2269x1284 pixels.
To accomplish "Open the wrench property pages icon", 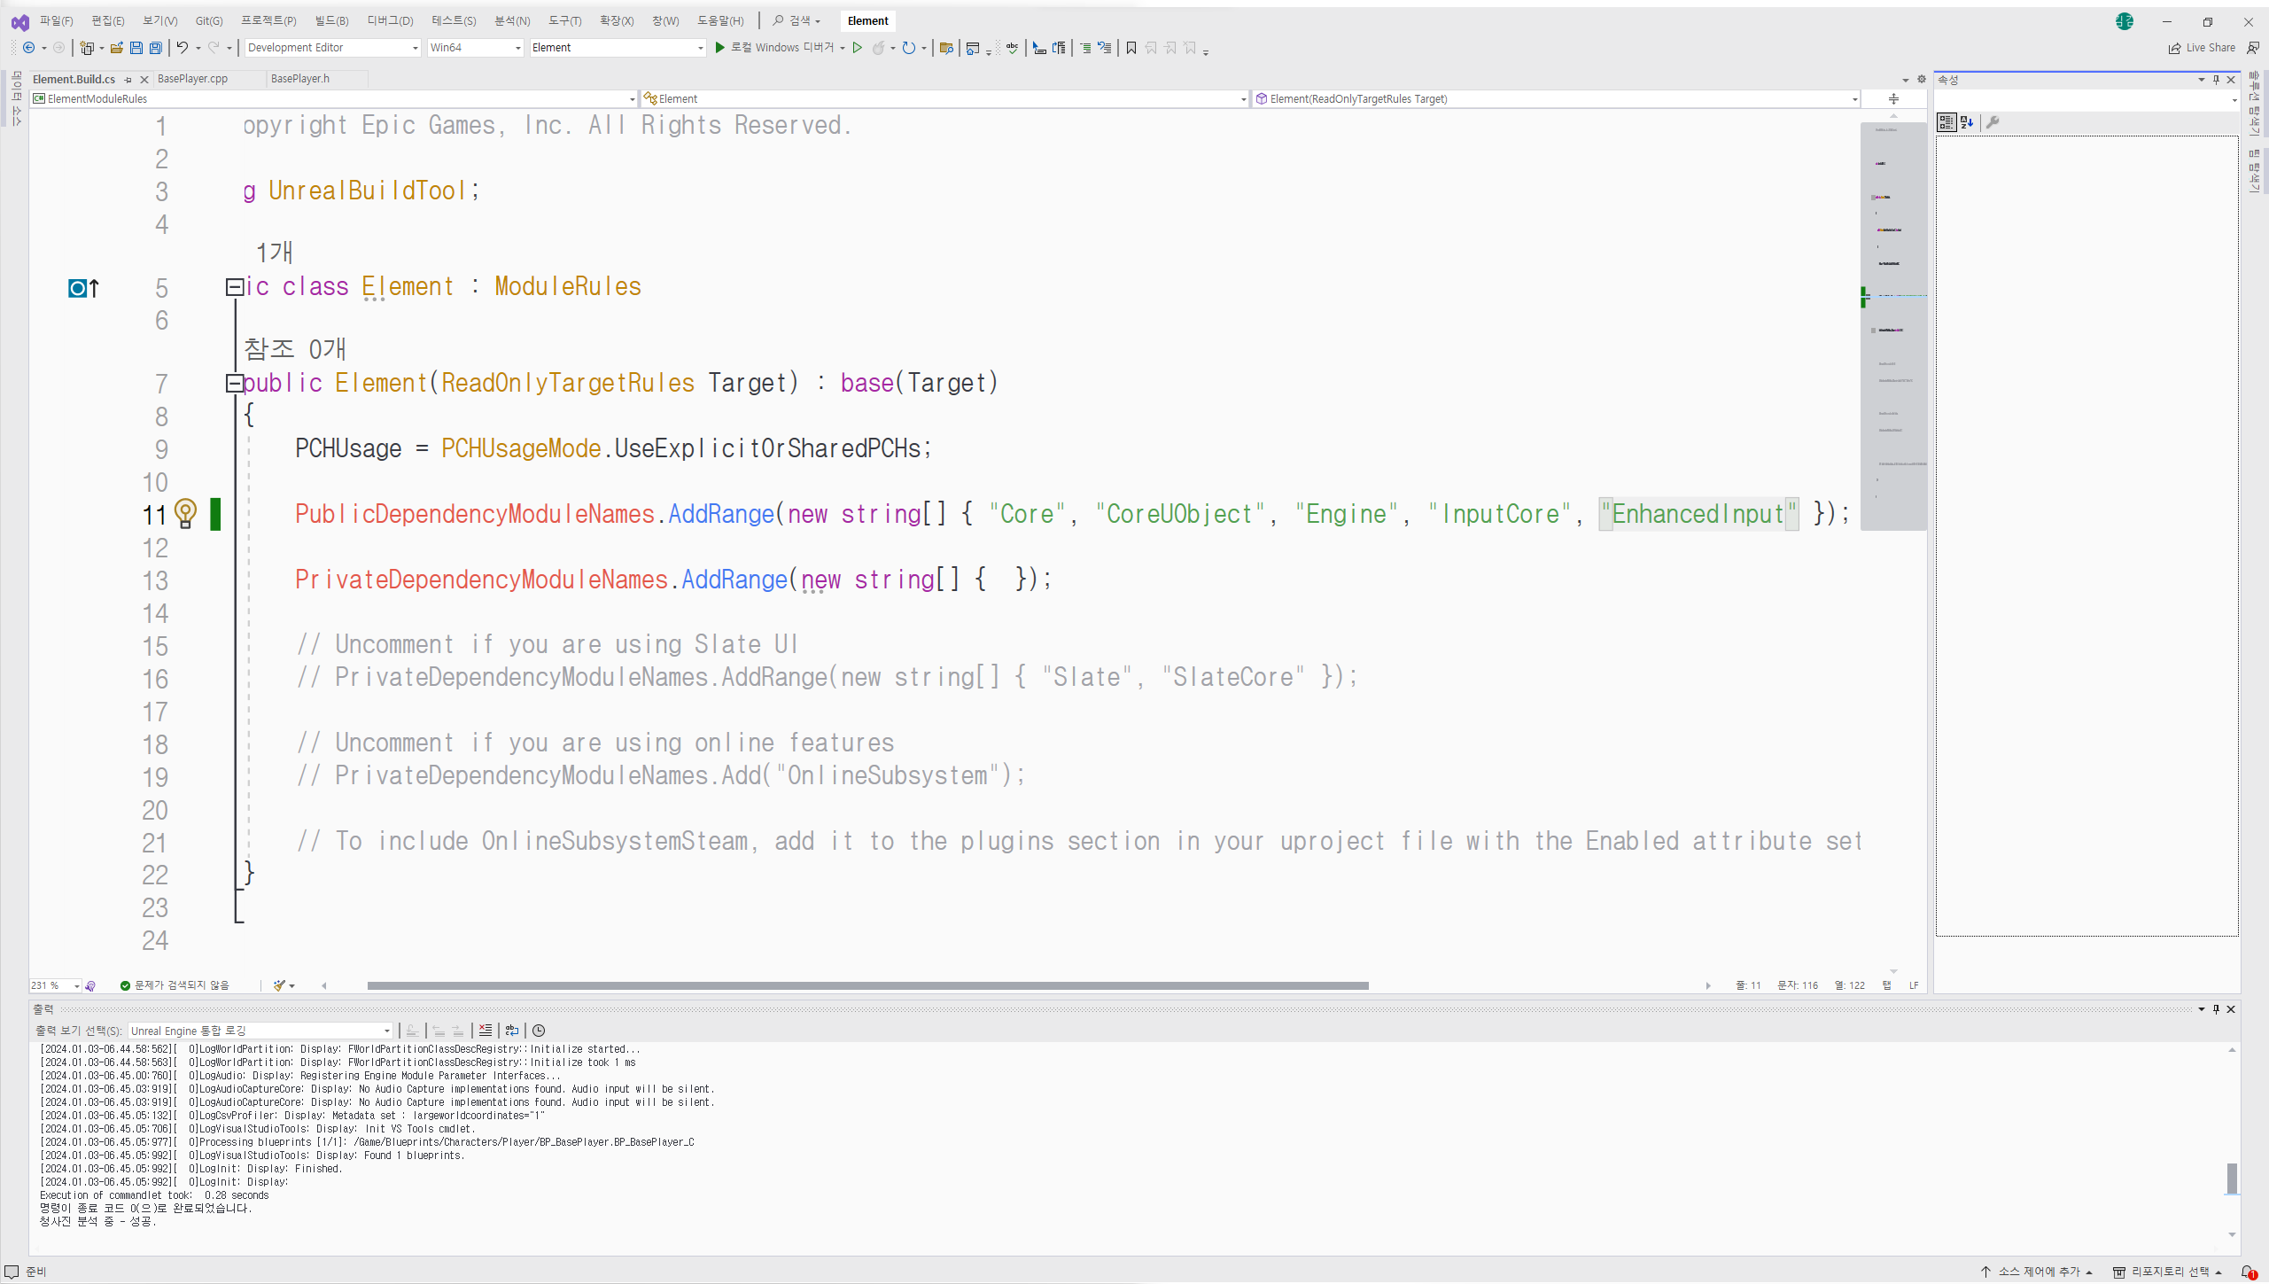I will click(x=1993, y=122).
